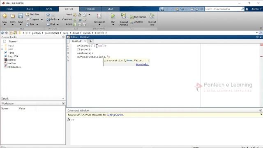Viewport: 263px width, 148px height.
Task: Click the help question mark icon
Action: 197,9
